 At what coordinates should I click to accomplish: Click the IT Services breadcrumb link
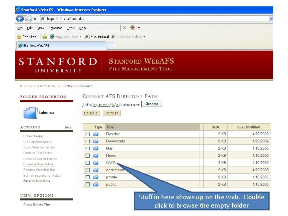(x=28, y=86)
